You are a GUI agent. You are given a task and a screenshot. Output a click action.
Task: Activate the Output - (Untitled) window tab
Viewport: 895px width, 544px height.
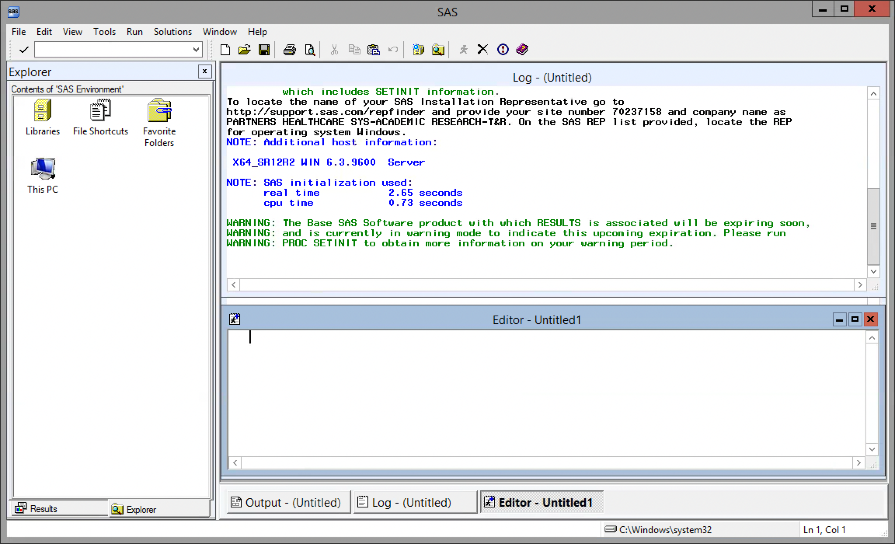288,502
